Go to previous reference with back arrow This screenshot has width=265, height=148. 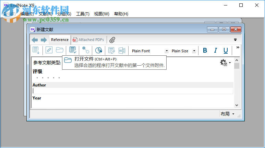(x=35, y=40)
